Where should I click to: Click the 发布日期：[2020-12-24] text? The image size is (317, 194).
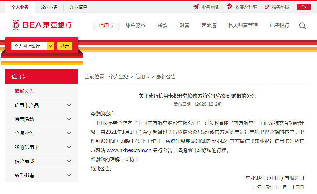tap(197, 104)
